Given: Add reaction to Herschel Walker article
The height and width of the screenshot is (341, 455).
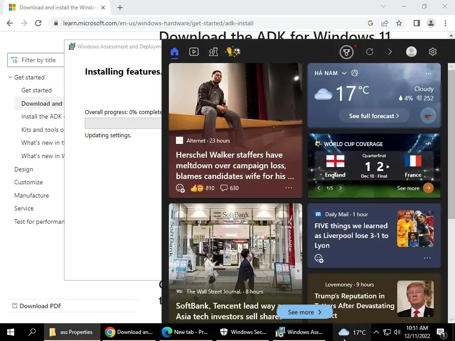Looking at the screenshot, I should (180, 188).
